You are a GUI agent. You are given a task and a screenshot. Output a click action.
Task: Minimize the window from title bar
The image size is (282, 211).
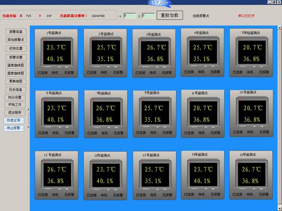[x=270, y=2]
